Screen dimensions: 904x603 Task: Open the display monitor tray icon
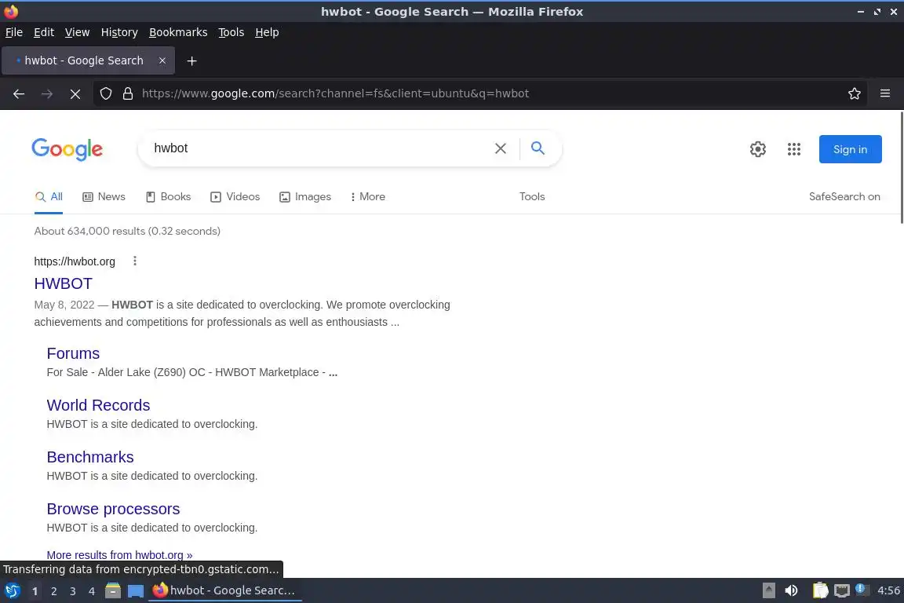coord(842,591)
